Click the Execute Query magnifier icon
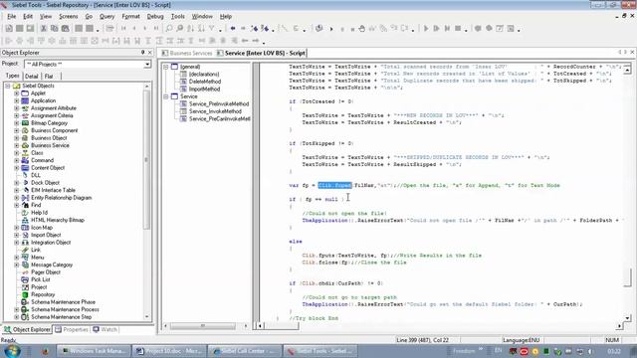The width and height of the screenshot is (637, 358). coord(179,29)
